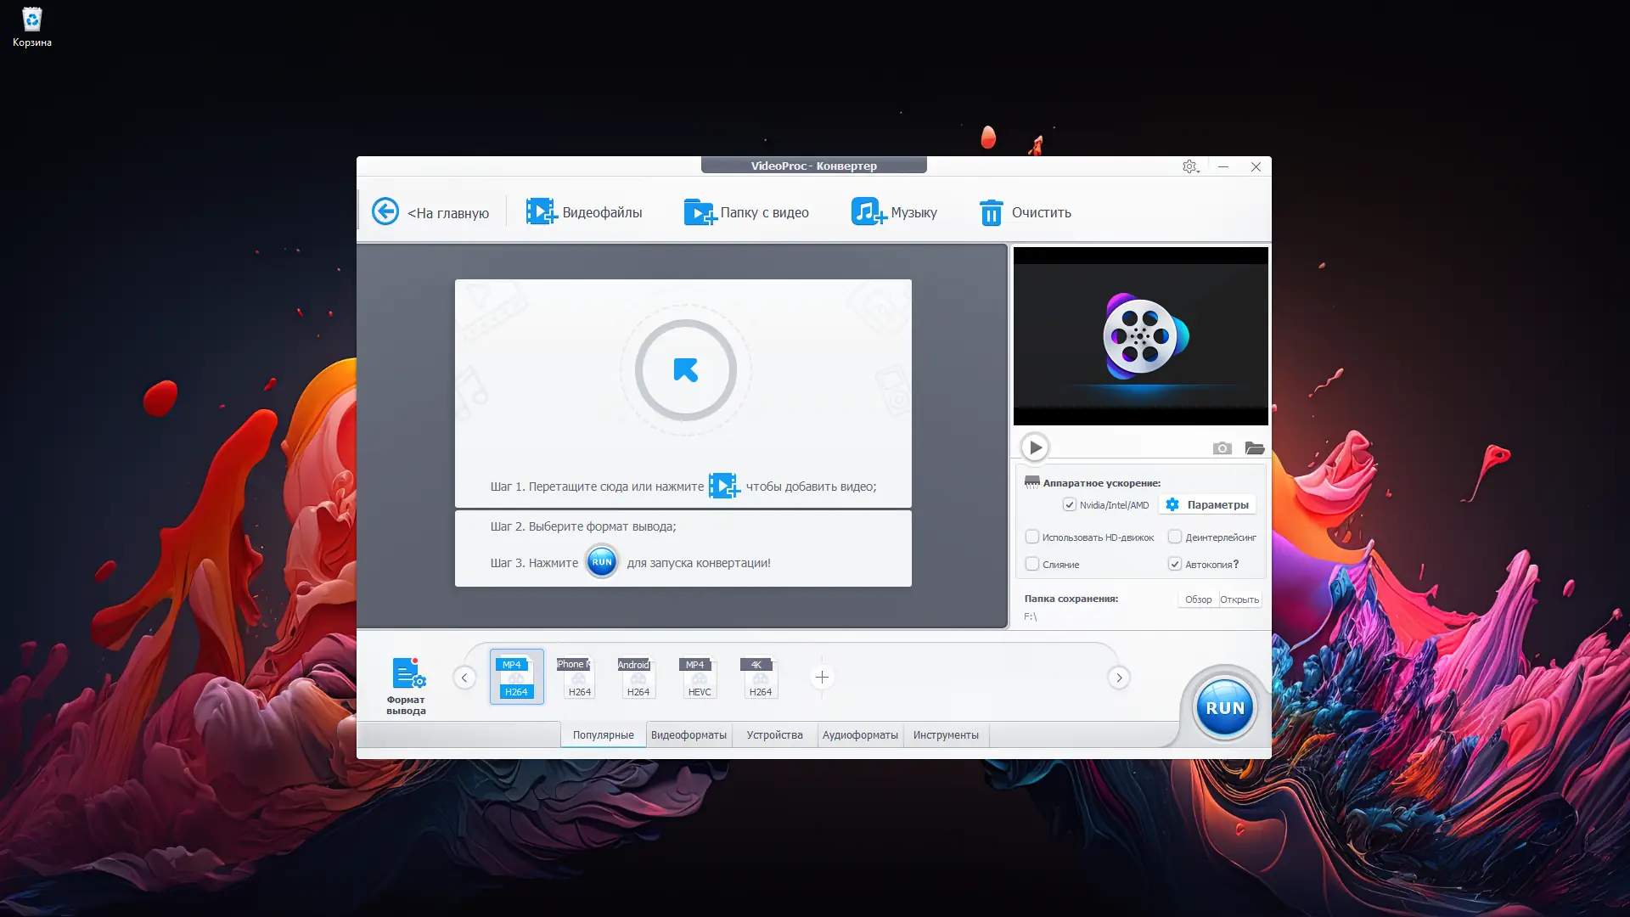Screen dimensions: 1630x917
Task: Disable Nvidia/Intel/AMD hardware acceleration checkbox
Action: point(1070,504)
